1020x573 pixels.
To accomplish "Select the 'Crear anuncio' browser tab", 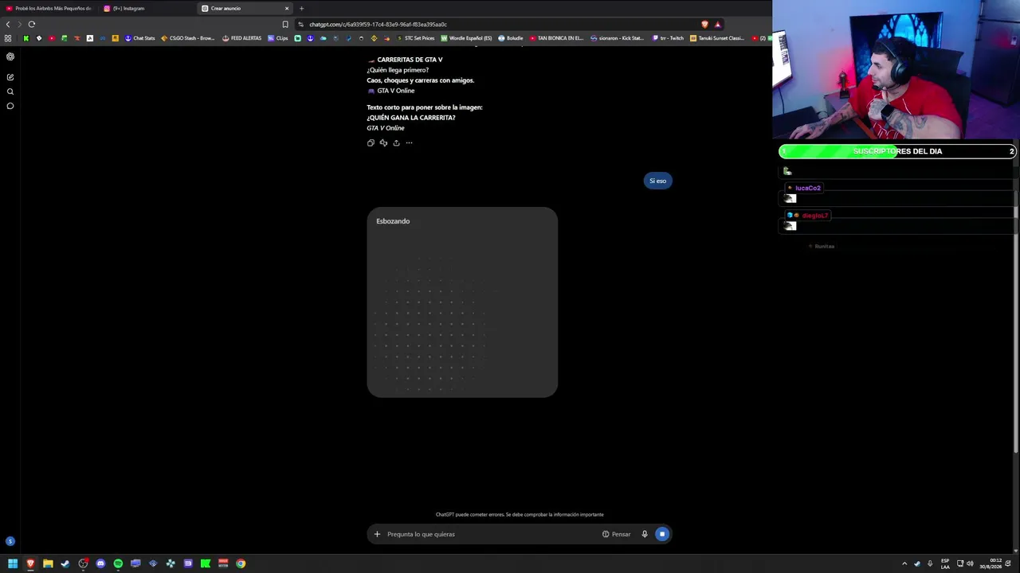I will (x=245, y=9).
